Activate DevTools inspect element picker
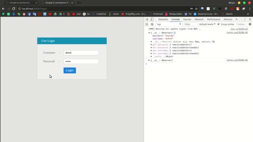Screen dimensions: 253x142 147,19
